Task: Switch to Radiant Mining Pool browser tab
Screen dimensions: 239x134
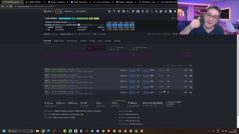Action: pos(81,2)
